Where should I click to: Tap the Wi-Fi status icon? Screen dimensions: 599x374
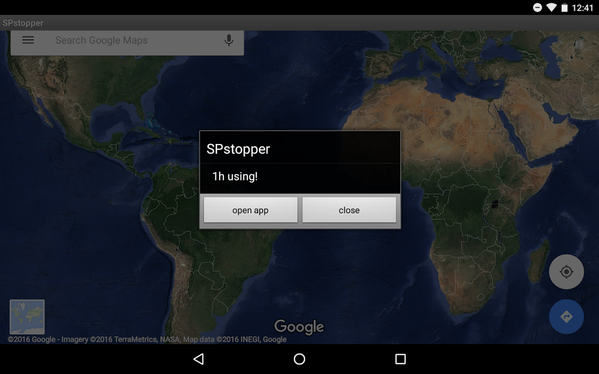[551, 7]
